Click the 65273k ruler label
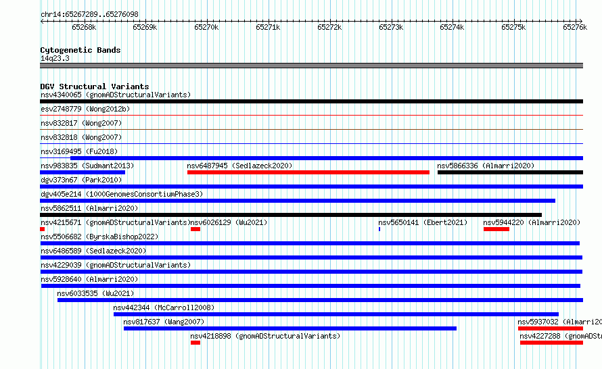602x369 pixels. point(391,27)
